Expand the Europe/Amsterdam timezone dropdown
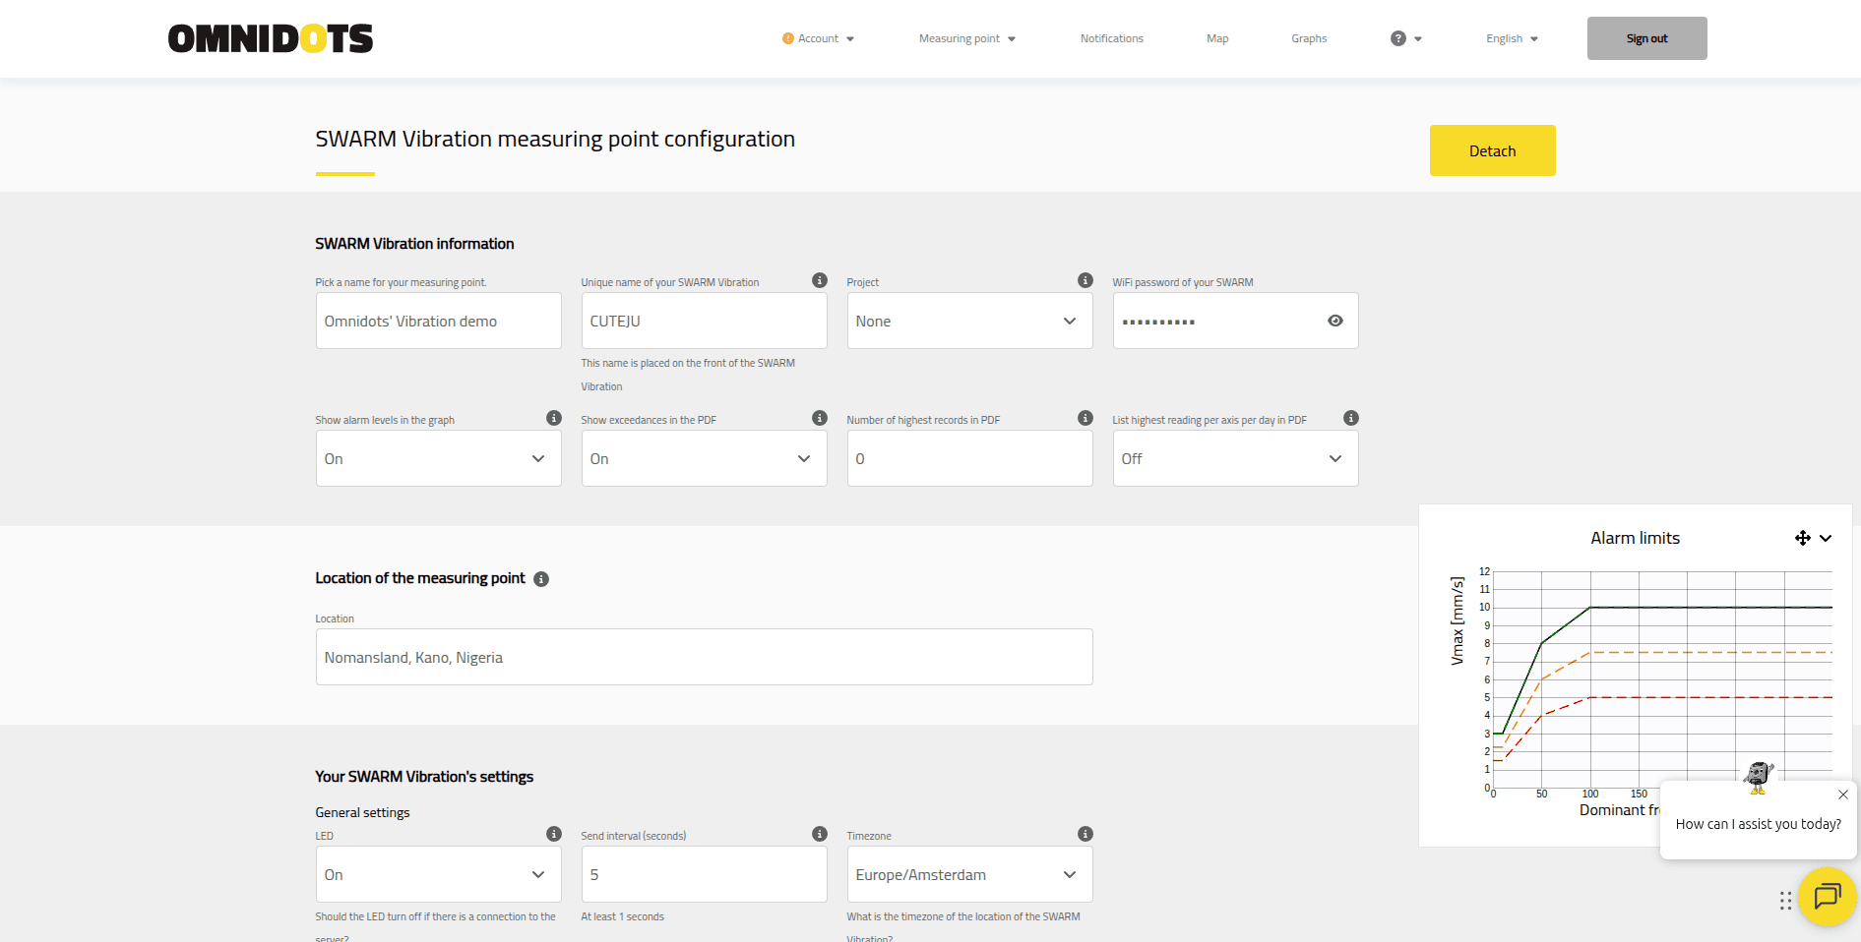1861x942 pixels. coord(969,874)
